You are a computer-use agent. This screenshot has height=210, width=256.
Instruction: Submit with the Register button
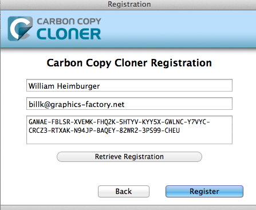click(x=204, y=191)
